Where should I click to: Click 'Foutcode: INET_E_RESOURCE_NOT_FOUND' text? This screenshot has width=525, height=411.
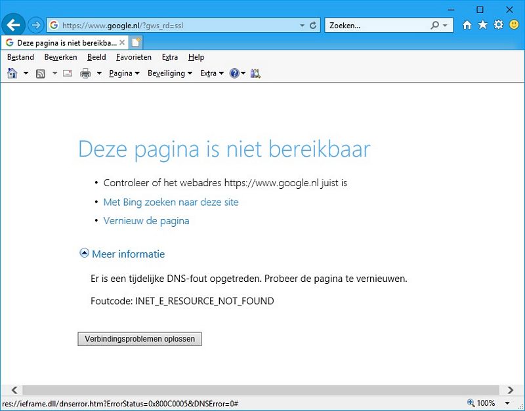[182, 301]
